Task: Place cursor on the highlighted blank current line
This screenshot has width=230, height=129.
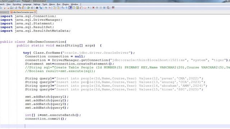Action: [115, 126]
